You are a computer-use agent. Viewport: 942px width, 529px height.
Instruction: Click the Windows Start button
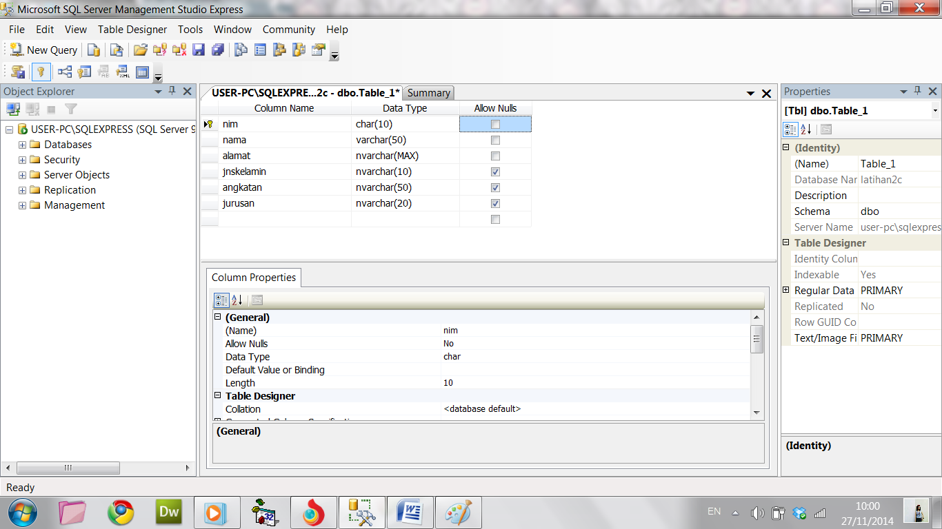click(x=23, y=512)
